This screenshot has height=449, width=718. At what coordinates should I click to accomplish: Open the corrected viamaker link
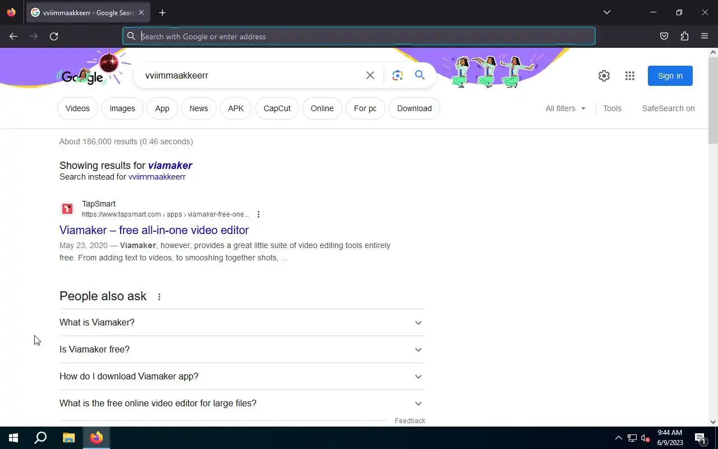point(170,165)
